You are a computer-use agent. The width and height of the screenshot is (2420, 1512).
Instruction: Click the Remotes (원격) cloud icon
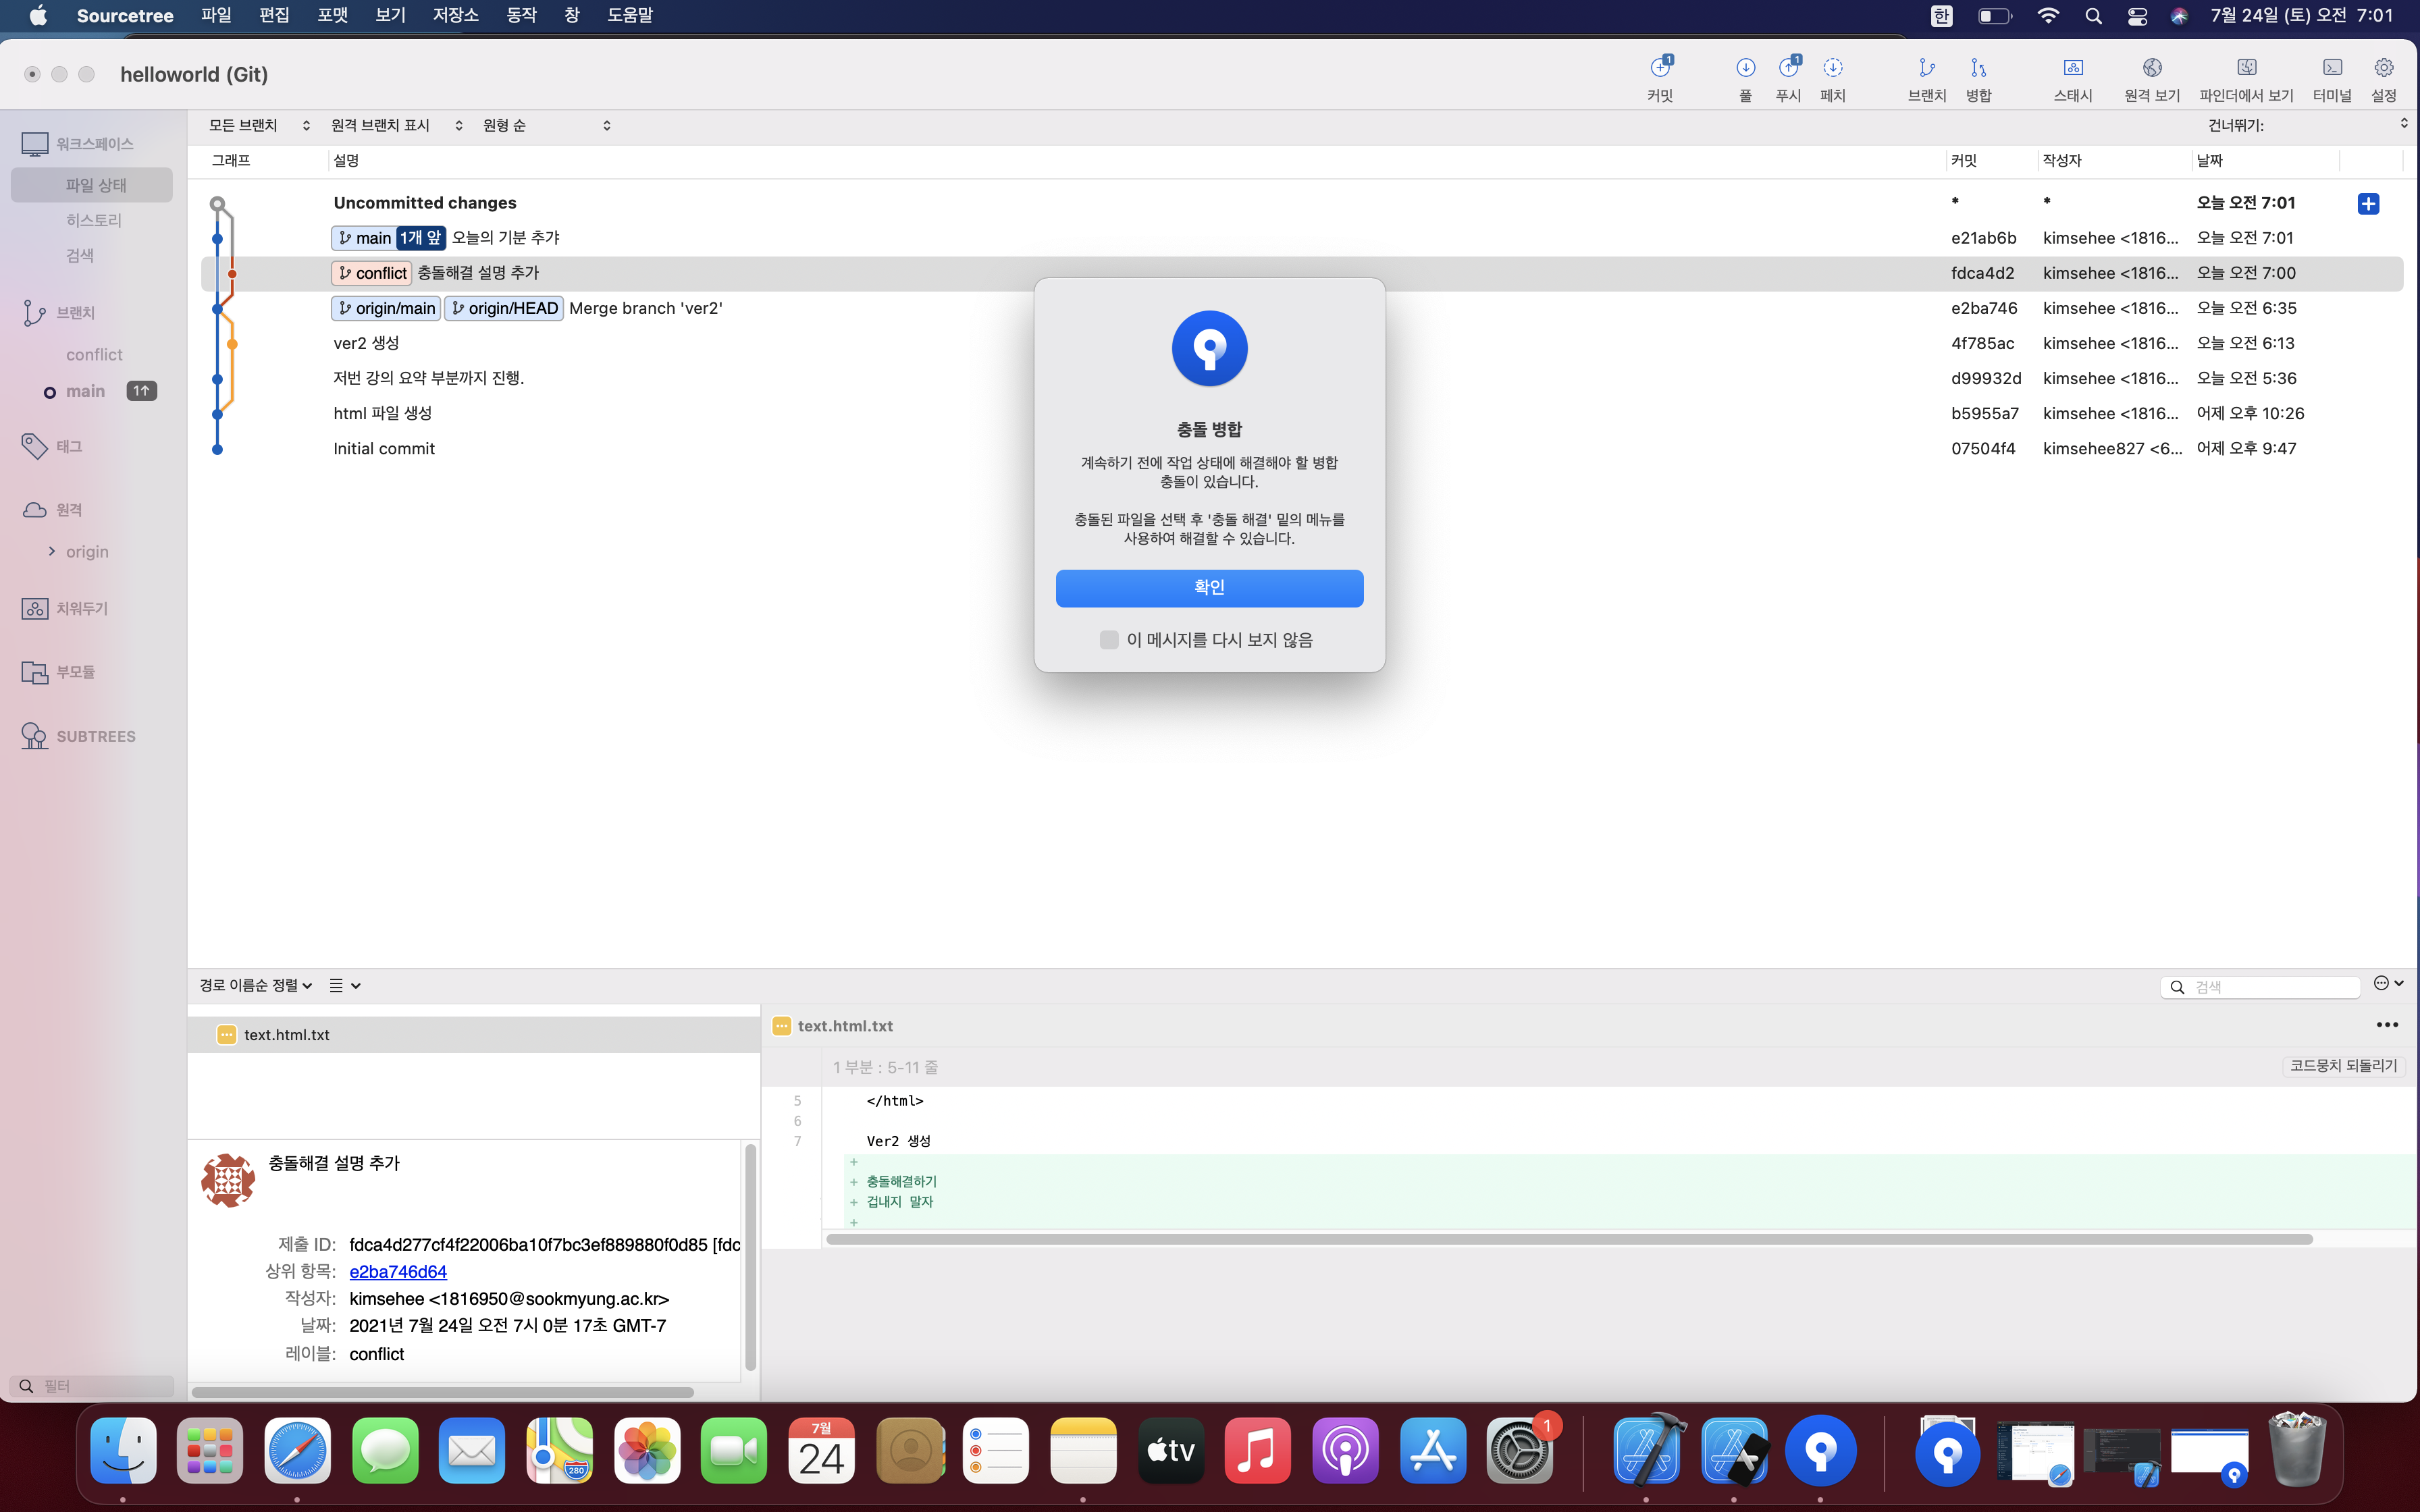pyautogui.click(x=35, y=510)
